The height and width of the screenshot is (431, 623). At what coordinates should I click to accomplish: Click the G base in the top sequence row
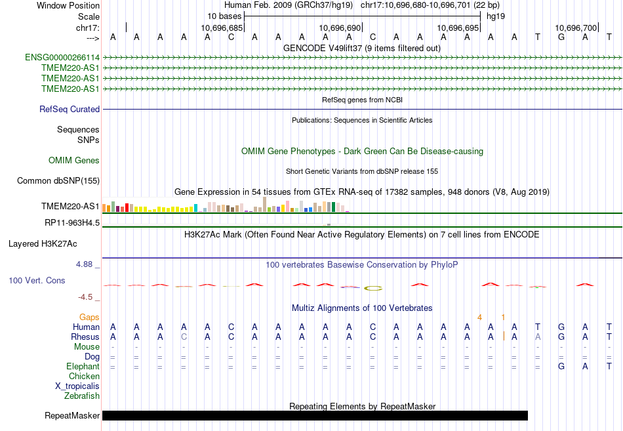tap(561, 37)
